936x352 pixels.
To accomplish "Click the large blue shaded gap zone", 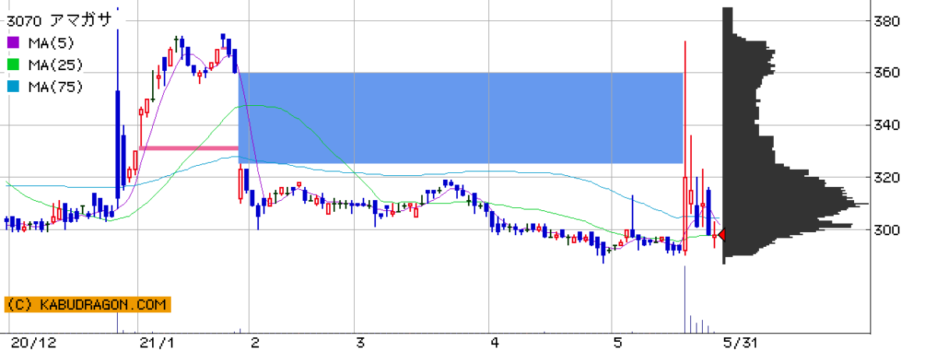I will pyautogui.click(x=460, y=118).
